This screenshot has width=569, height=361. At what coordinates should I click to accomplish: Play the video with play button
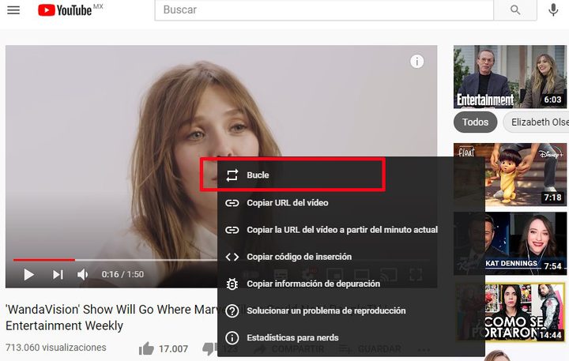point(28,274)
